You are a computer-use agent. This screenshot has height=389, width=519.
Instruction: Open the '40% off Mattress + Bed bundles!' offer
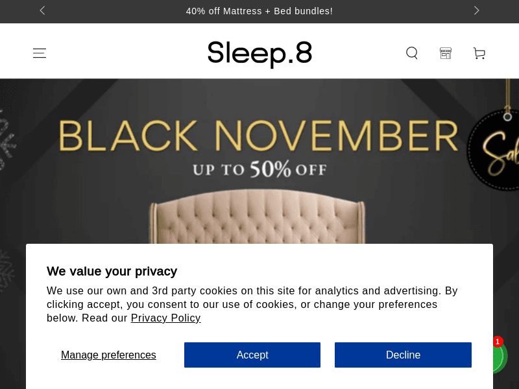point(259,11)
